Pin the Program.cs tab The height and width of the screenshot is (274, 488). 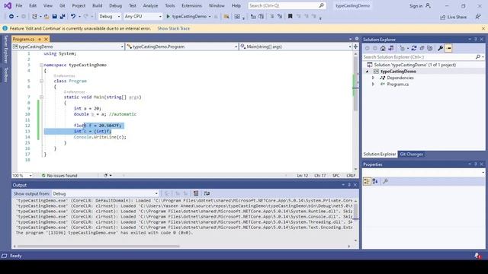tap(40, 39)
